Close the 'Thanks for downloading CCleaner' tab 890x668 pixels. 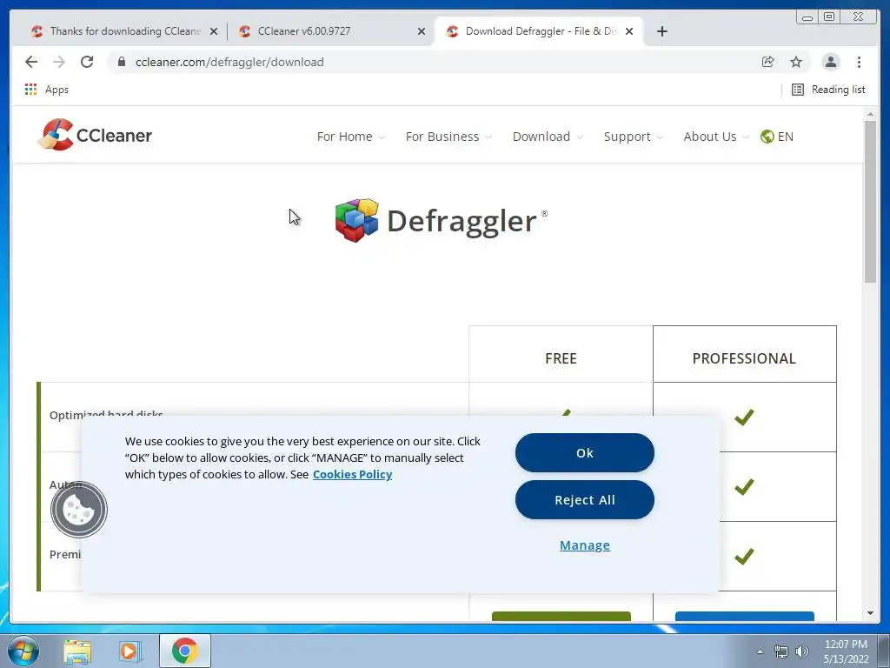214,31
